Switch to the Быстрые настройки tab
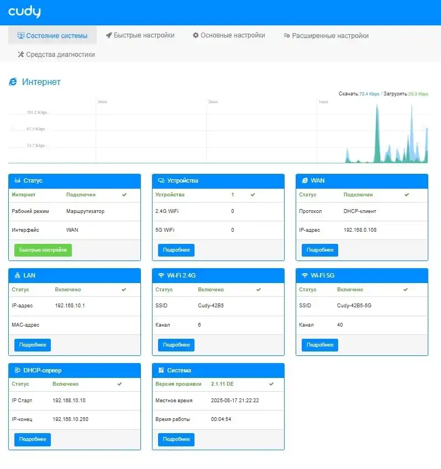The width and height of the screenshot is (441, 469). pyautogui.click(x=140, y=35)
